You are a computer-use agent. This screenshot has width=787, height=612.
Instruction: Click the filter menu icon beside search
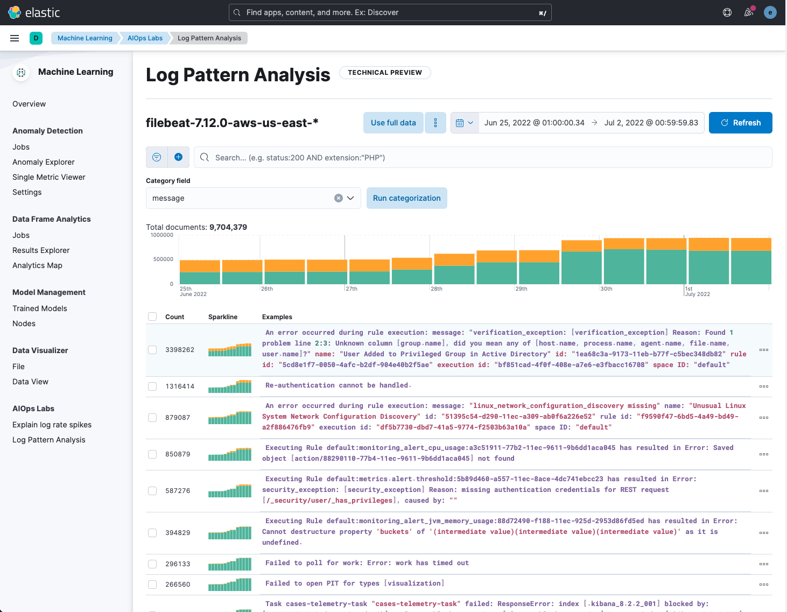157,157
